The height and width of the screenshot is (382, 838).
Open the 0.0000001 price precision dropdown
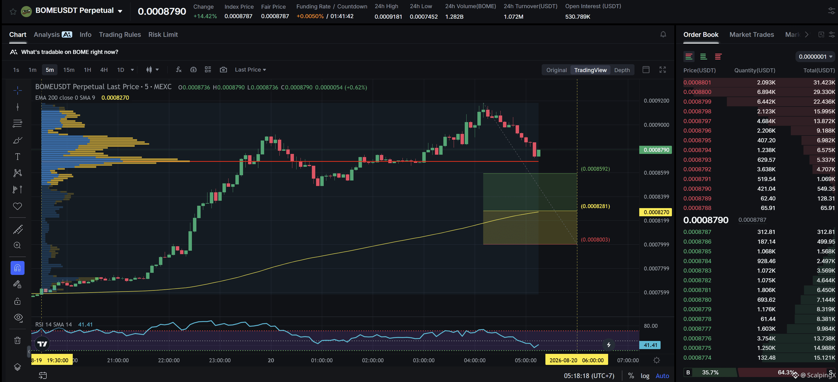point(815,57)
